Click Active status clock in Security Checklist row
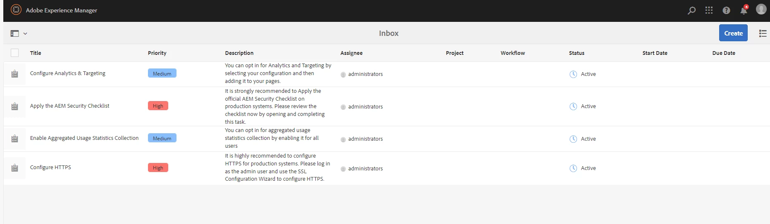Image resolution: width=770 pixels, height=224 pixels. [573, 106]
